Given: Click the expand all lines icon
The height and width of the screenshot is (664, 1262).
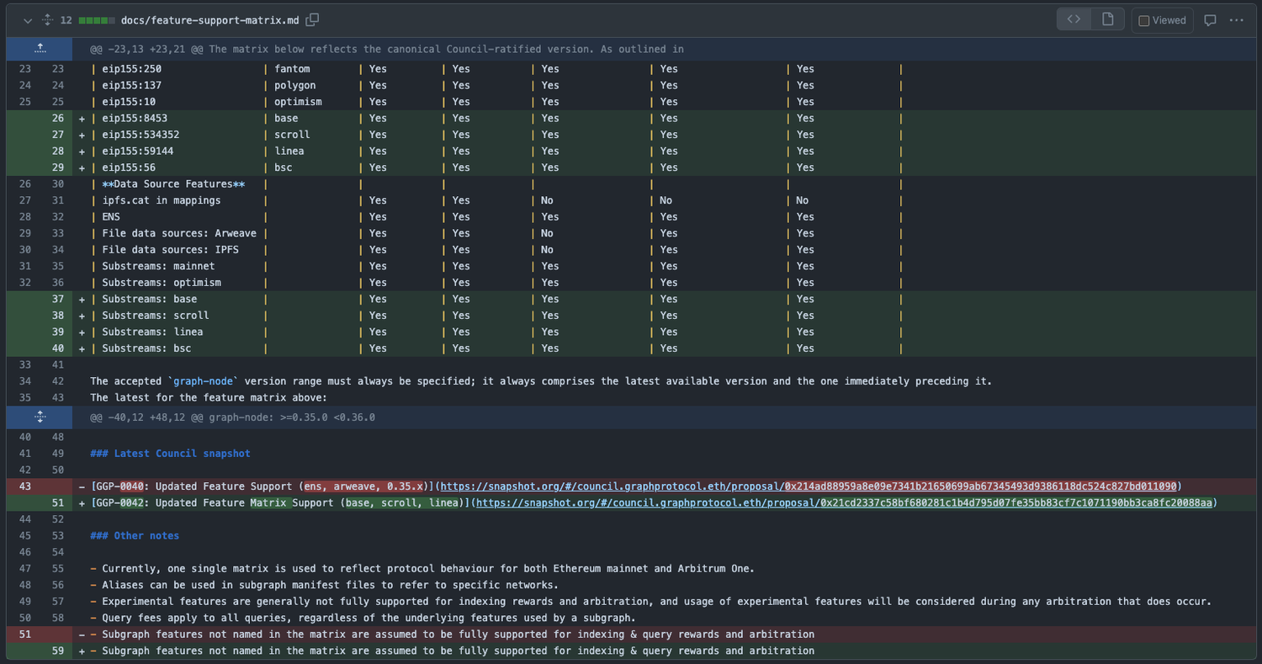Looking at the screenshot, I should [47, 20].
